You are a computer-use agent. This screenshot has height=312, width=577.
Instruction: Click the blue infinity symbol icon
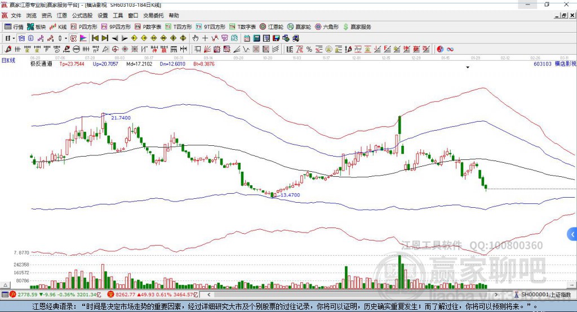click(450, 49)
